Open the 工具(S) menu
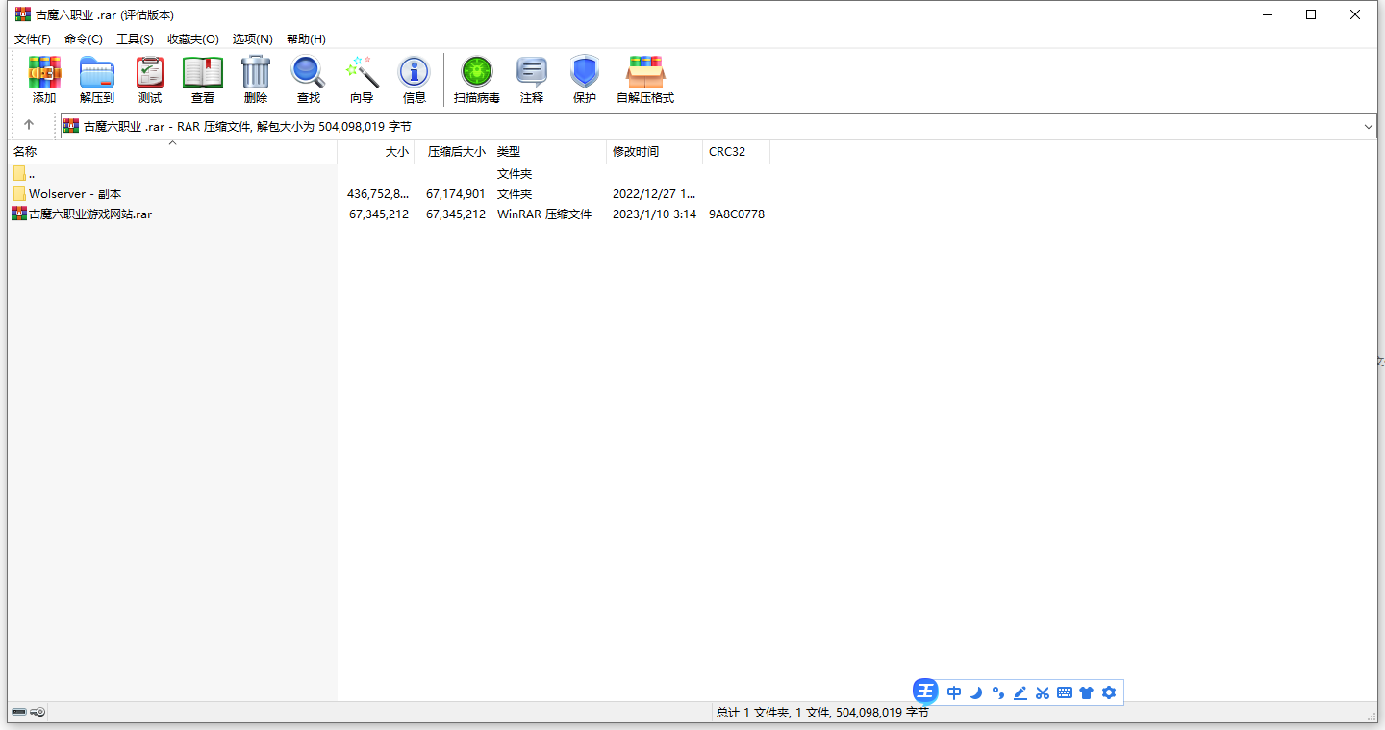1385x730 pixels. 135,39
